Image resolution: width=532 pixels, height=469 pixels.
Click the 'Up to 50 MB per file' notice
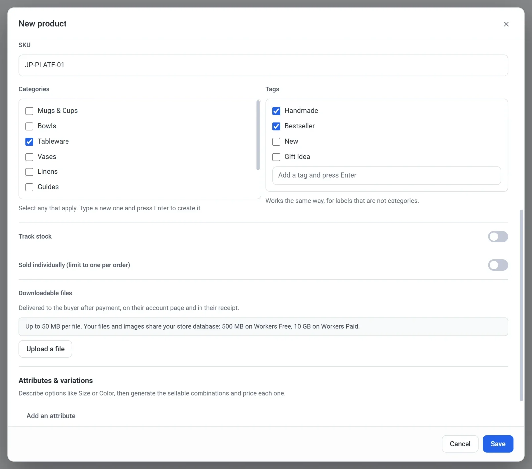click(263, 327)
